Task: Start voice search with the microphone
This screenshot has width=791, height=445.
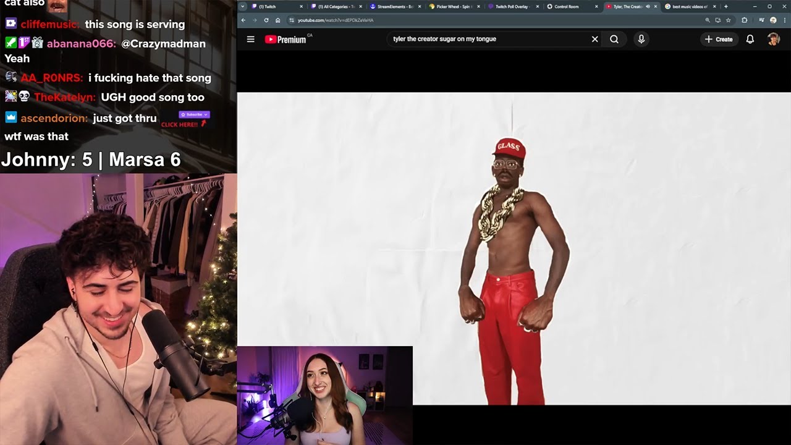Action: [641, 39]
